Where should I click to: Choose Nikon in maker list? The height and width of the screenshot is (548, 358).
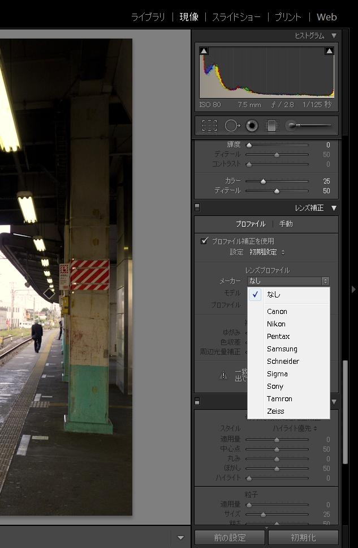288,324
